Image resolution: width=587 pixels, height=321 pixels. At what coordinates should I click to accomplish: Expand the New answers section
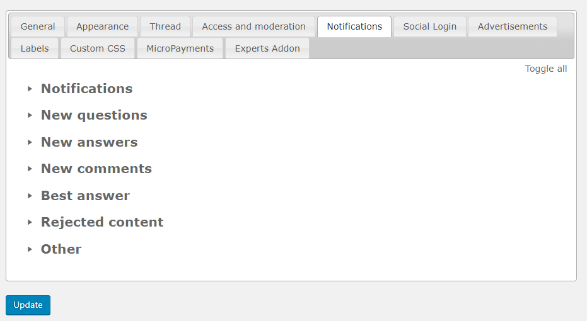[89, 142]
